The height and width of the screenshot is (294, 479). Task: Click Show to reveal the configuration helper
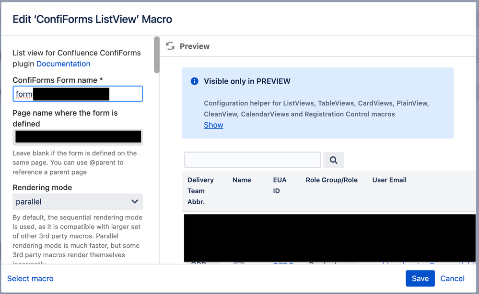pos(213,125)
